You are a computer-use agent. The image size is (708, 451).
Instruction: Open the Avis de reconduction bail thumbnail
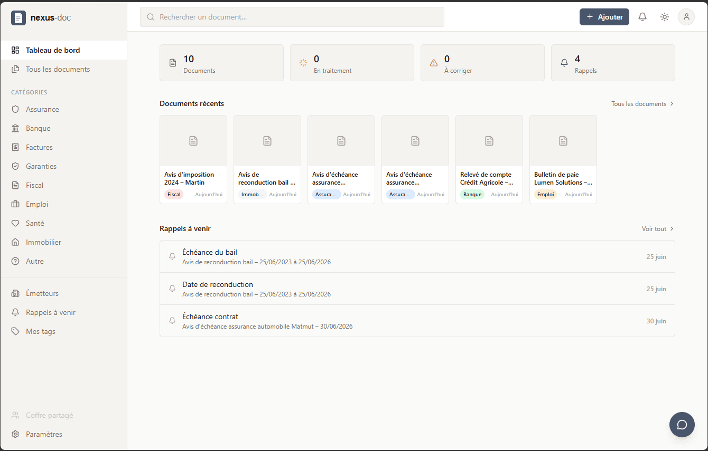[x=267, y=141]
